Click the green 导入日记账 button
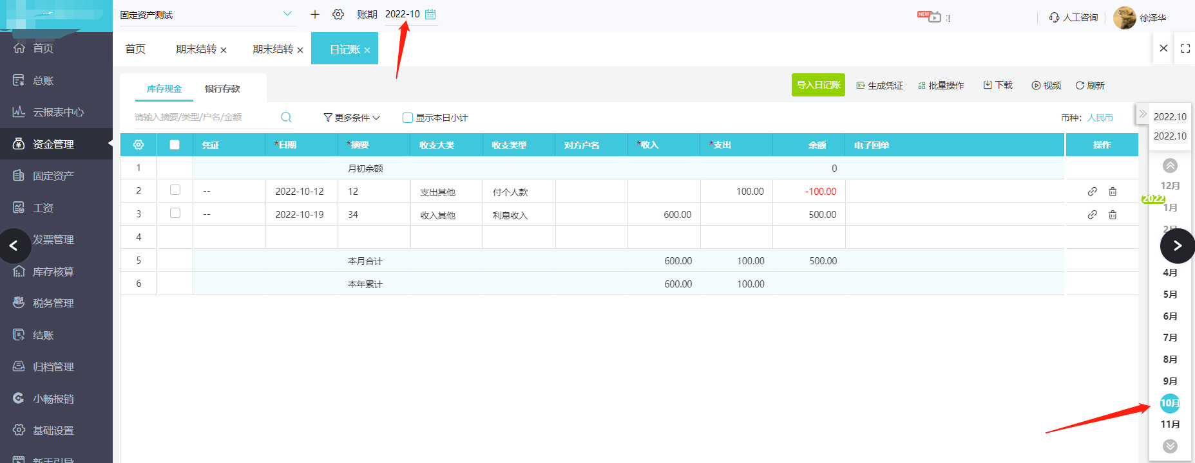Viewport: 1195px width, 463px height. tap(818, 85)
